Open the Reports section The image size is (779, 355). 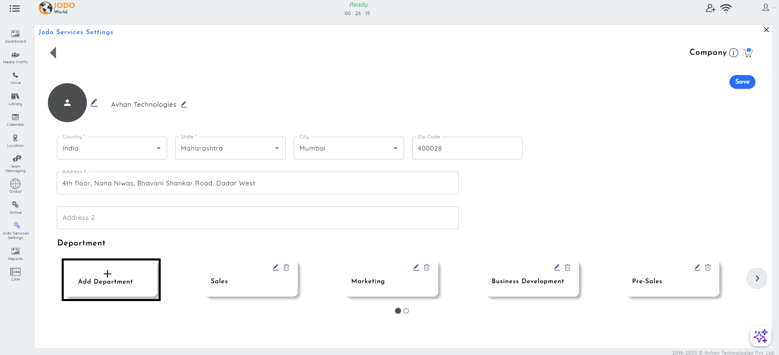coord(15,254)
